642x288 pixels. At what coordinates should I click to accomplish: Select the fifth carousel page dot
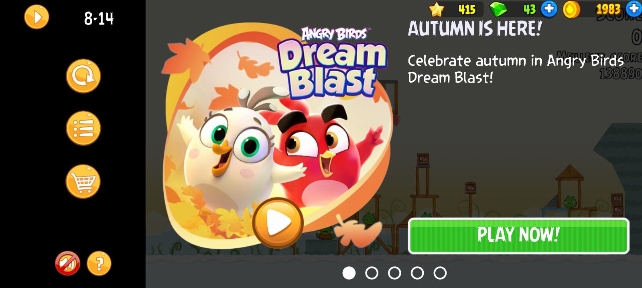pyautogui.click(x=440, y=273)
